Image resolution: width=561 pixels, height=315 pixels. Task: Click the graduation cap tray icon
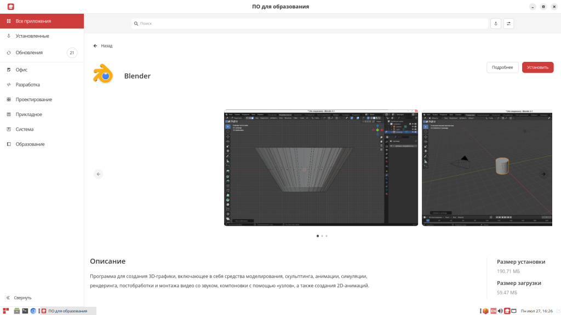(507, 311)
